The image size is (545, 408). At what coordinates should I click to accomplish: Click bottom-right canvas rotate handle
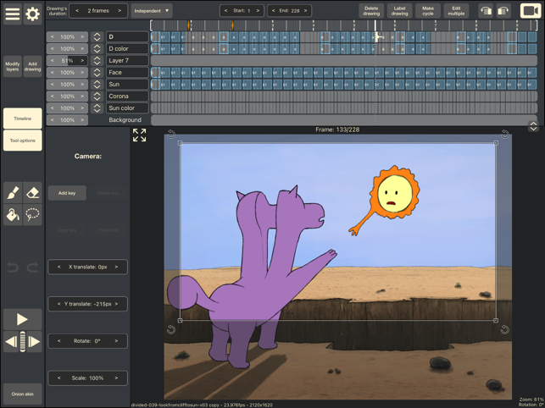(x=504, y=329)
